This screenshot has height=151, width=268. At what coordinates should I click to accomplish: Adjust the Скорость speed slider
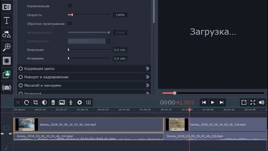coord(89,15)
